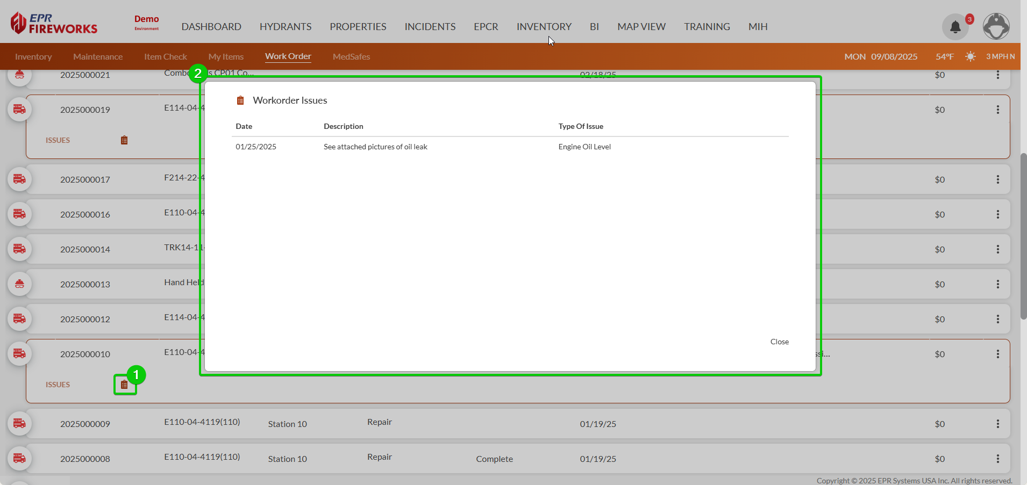Image resolution: width=1027 pixels, height=485 pixels.
Task: Click the EPR Fireworks logo
Action: pos(54,24)
